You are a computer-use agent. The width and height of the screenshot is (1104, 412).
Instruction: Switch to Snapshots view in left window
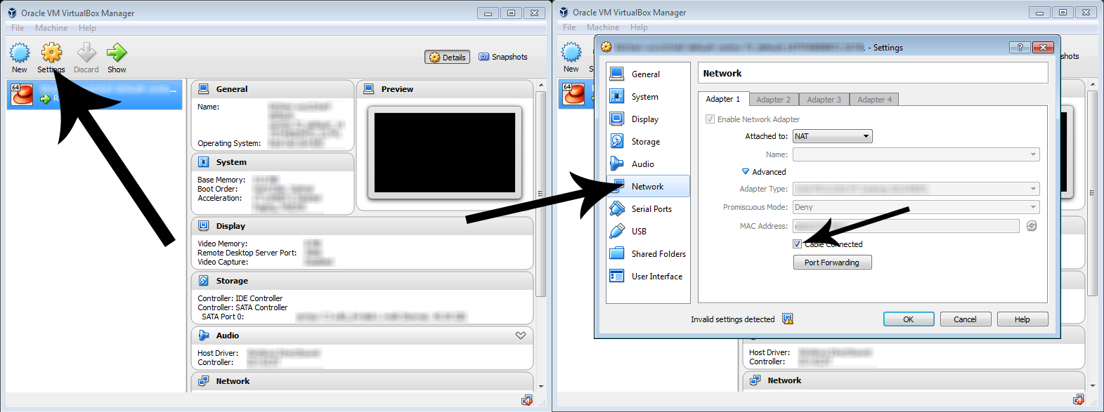(x=503, y=57)
